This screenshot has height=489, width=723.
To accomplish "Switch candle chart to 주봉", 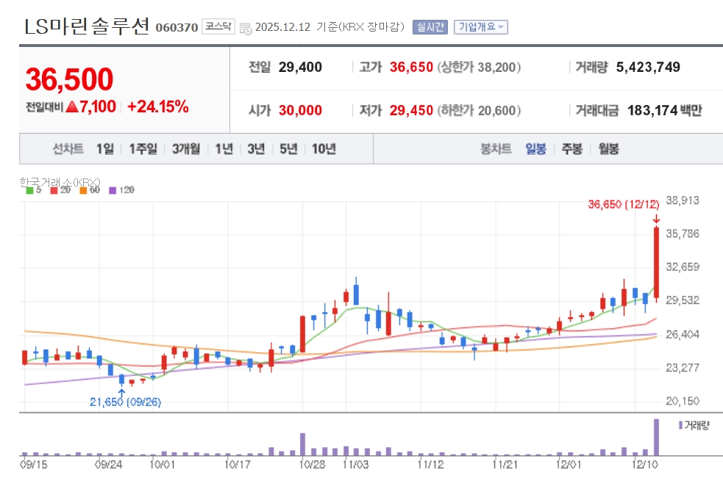I will click(x=571, y=149).
